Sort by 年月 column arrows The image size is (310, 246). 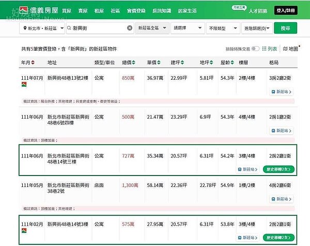coord(33,63)
